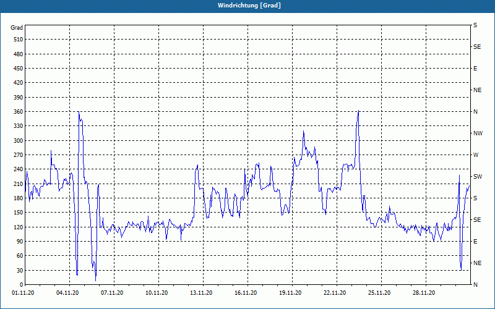This screenshot has width=495, height=309.
Task: Select the date label 16.11.20
Action: (x=246, y=293)
